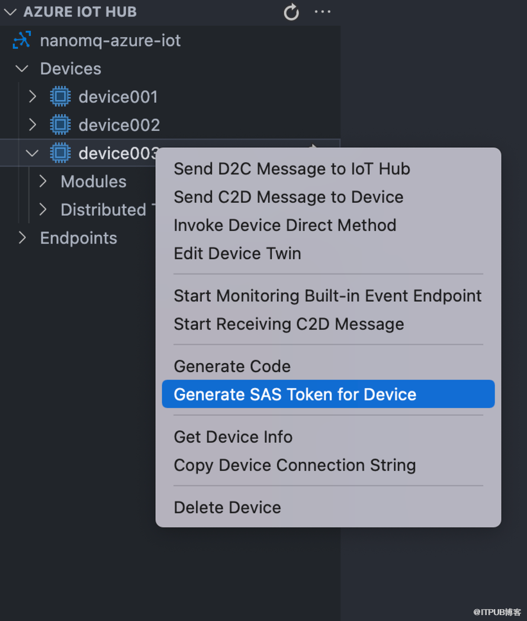Image resolution: width=527 pixels, height=621 pixels.
Task: Collapse the Devices tree node
Action: pyautogui.click(x=23, y=69)
